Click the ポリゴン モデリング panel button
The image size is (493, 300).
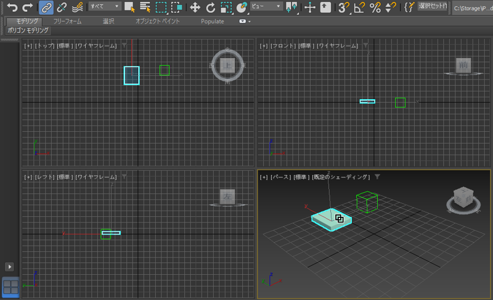28,30
